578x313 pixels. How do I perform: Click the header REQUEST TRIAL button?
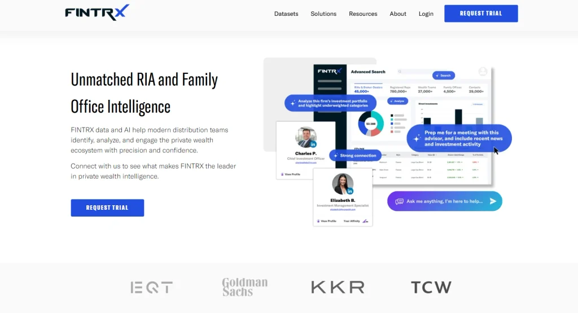point(481,14)
